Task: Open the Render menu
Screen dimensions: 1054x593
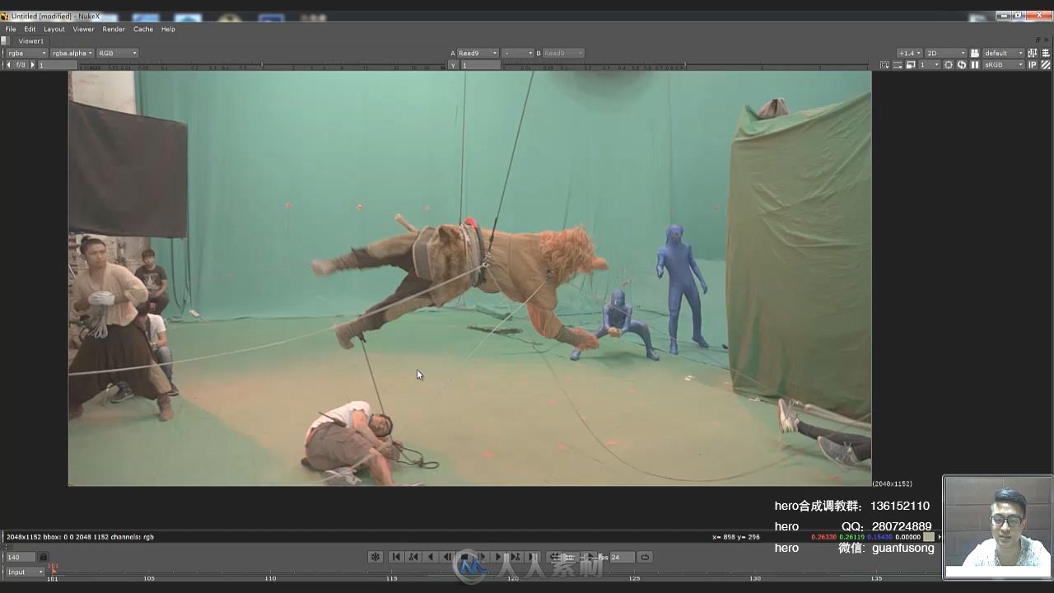Action: (114, 29)
